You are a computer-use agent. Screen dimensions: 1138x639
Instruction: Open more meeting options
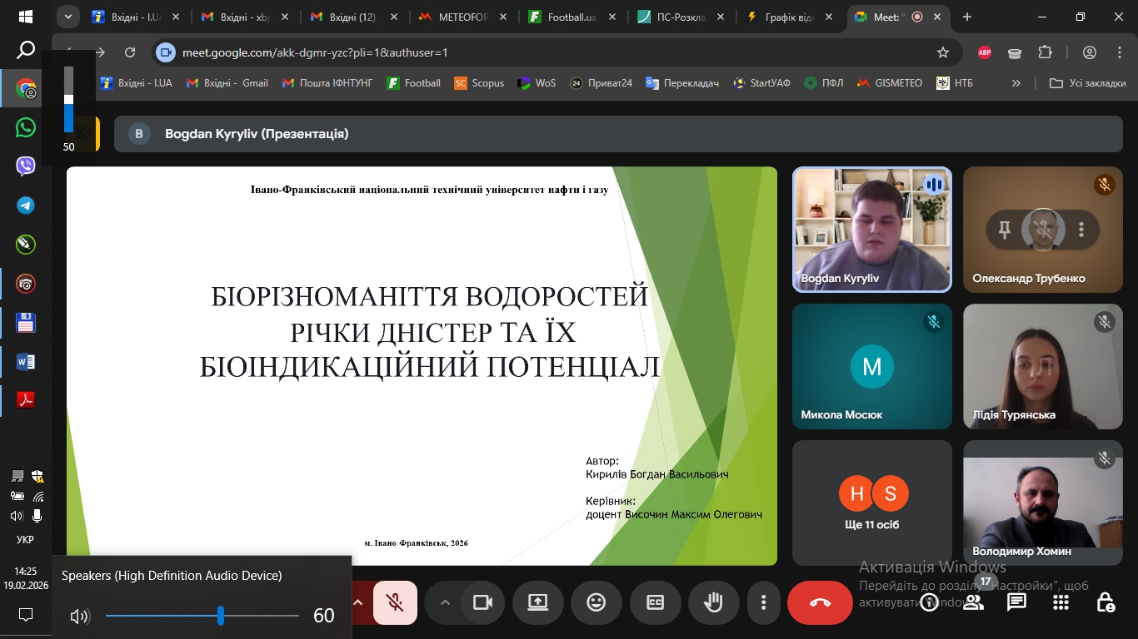pos(763,602)
